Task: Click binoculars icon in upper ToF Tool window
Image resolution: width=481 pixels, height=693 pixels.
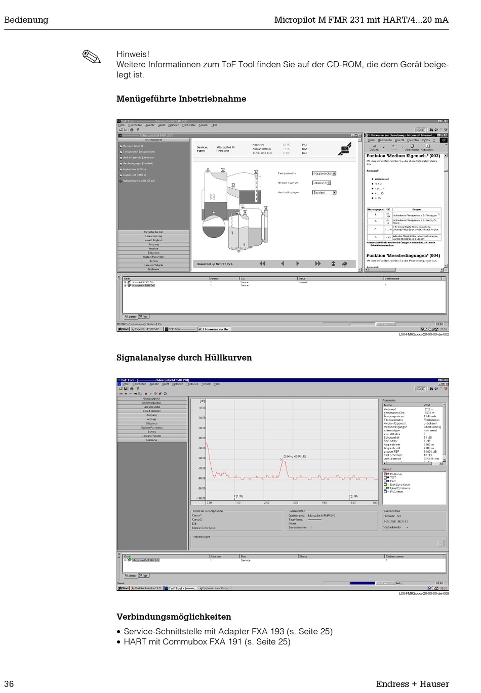Action: [431, 130]
